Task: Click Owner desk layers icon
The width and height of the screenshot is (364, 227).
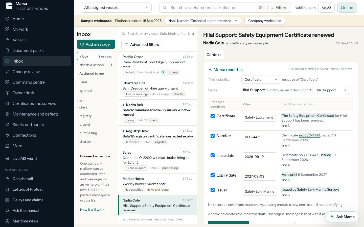Action: coord(7,93)
